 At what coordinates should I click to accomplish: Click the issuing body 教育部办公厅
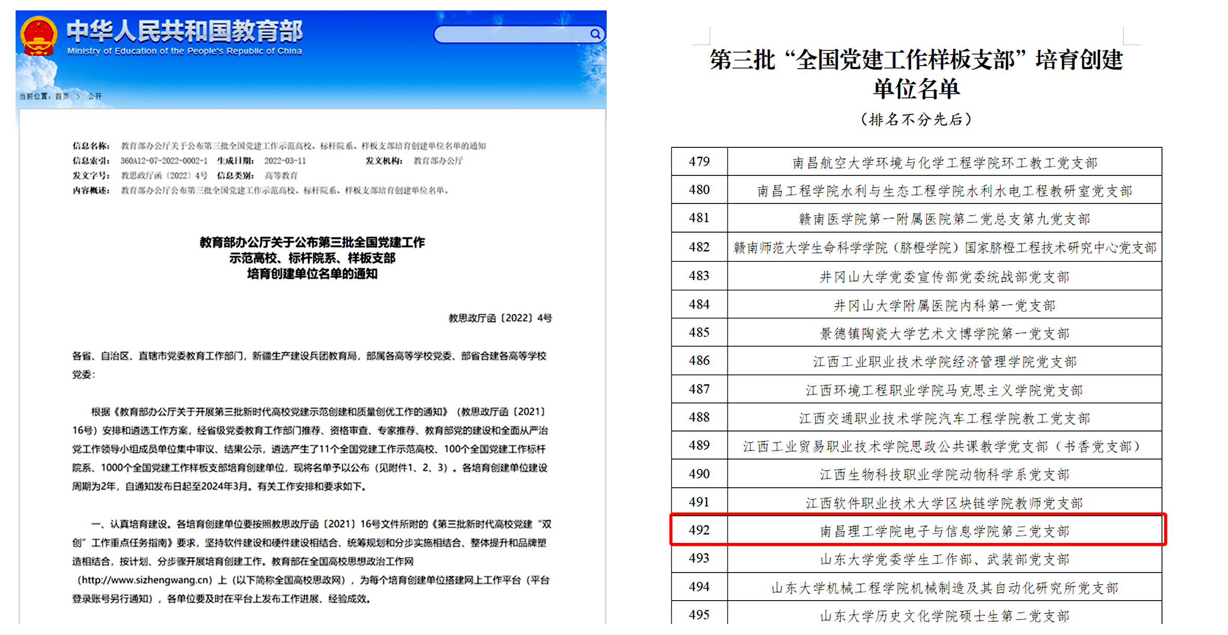438,161
